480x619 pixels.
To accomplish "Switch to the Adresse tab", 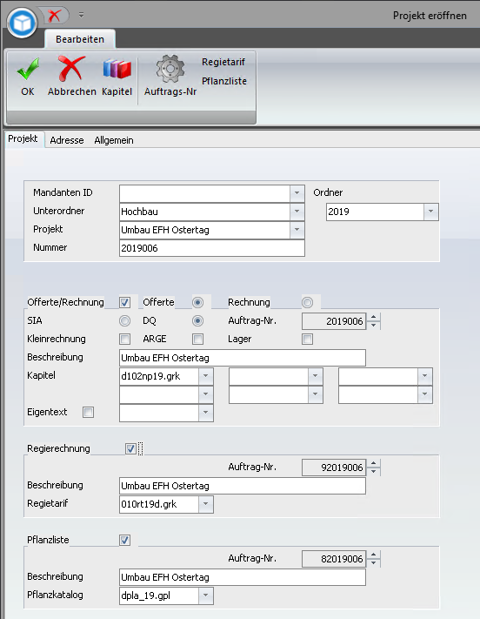I will 67,140.
